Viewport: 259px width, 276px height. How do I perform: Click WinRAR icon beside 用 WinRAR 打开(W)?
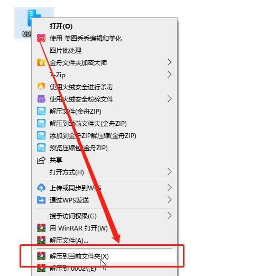41,228
